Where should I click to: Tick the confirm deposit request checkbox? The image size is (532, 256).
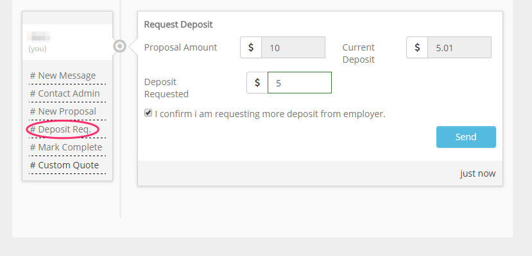pos(148,113)
